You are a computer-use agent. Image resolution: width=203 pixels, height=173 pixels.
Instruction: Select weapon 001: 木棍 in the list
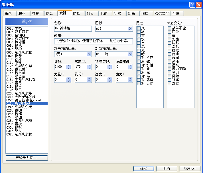pyautogui.click(x=27, y=28)
